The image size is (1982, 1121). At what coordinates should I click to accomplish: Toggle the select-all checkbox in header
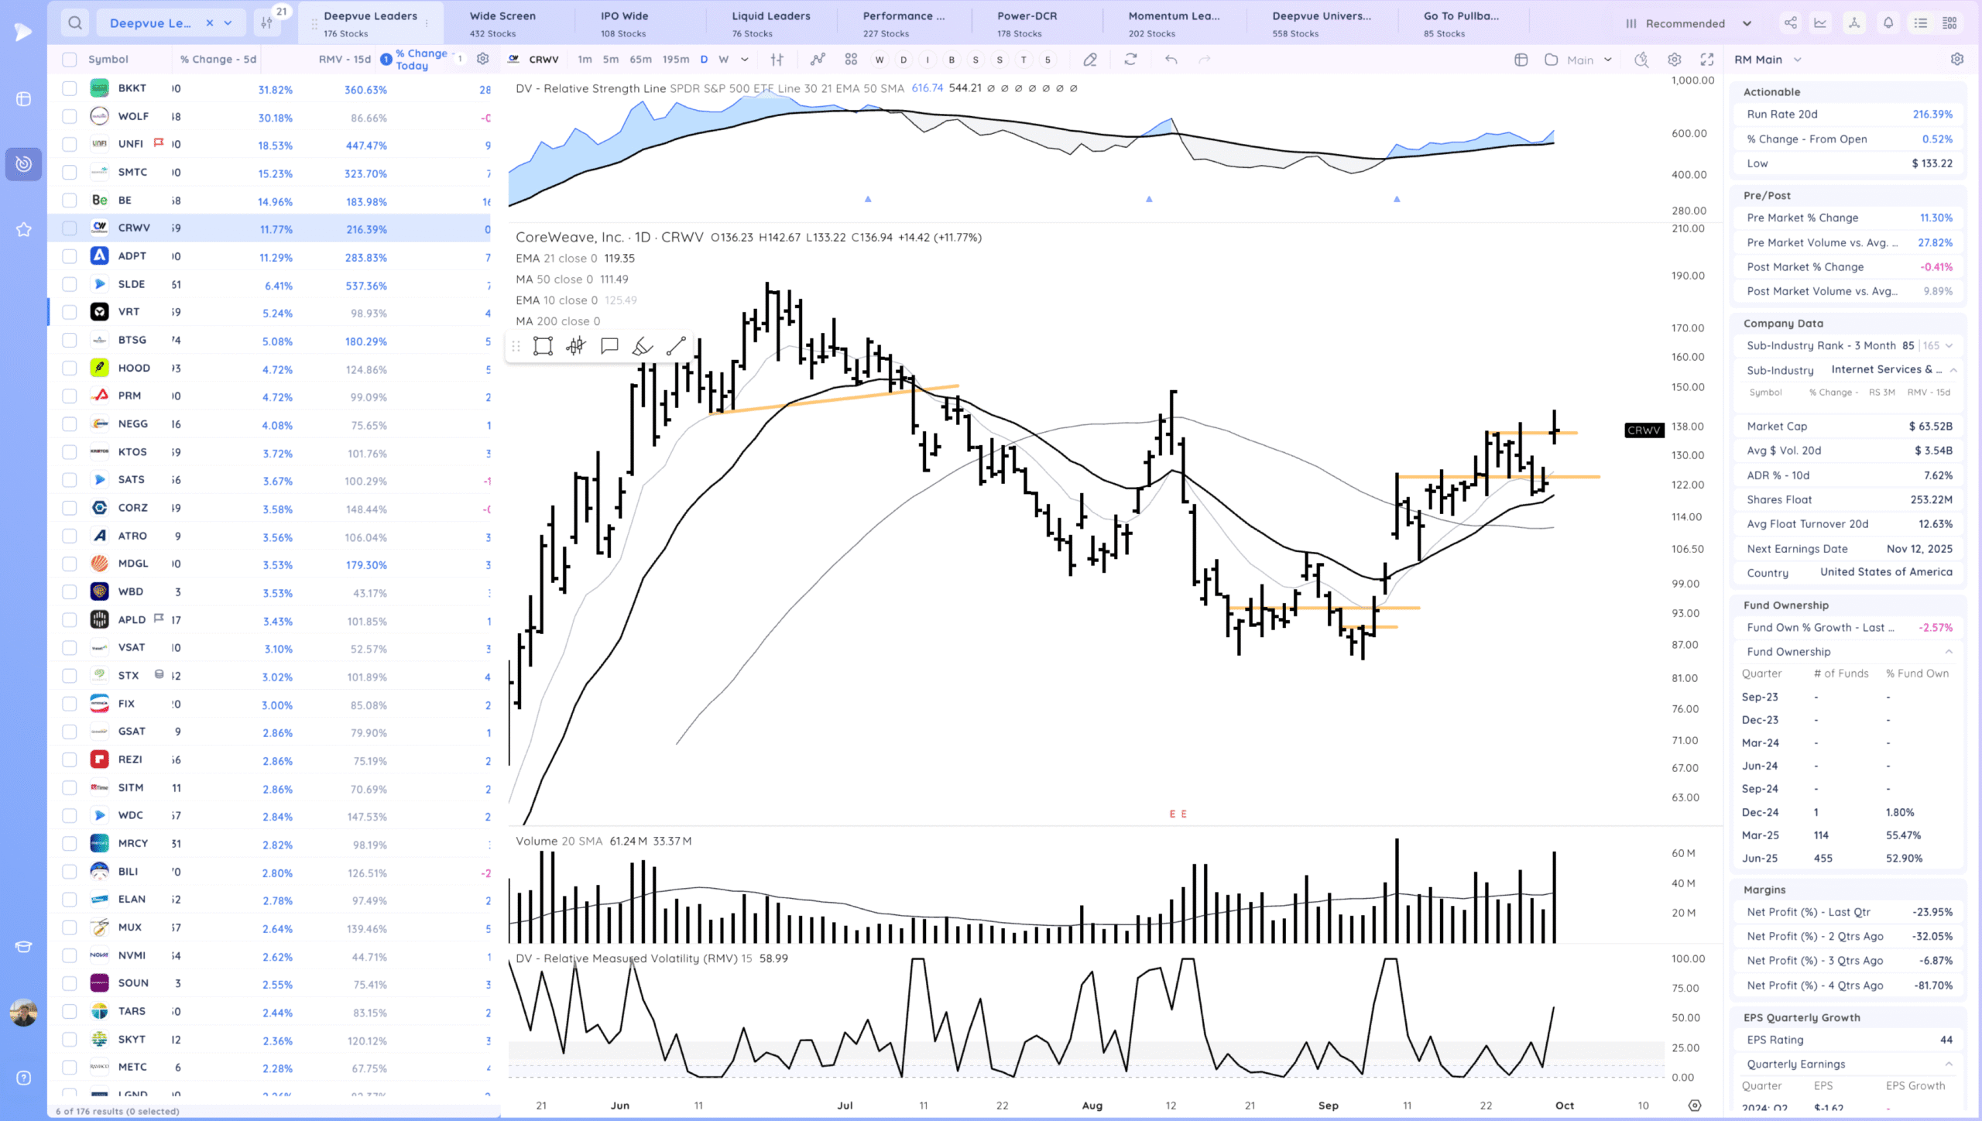(70, 60)
